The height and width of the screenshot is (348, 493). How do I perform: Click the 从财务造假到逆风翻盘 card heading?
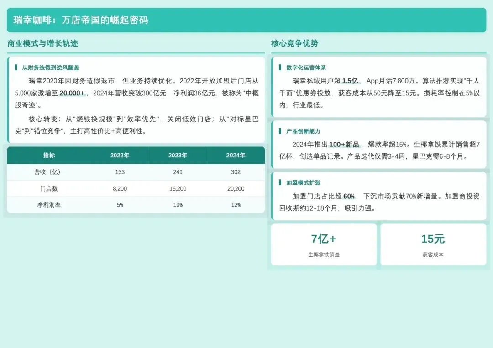[x=51, y=68]
